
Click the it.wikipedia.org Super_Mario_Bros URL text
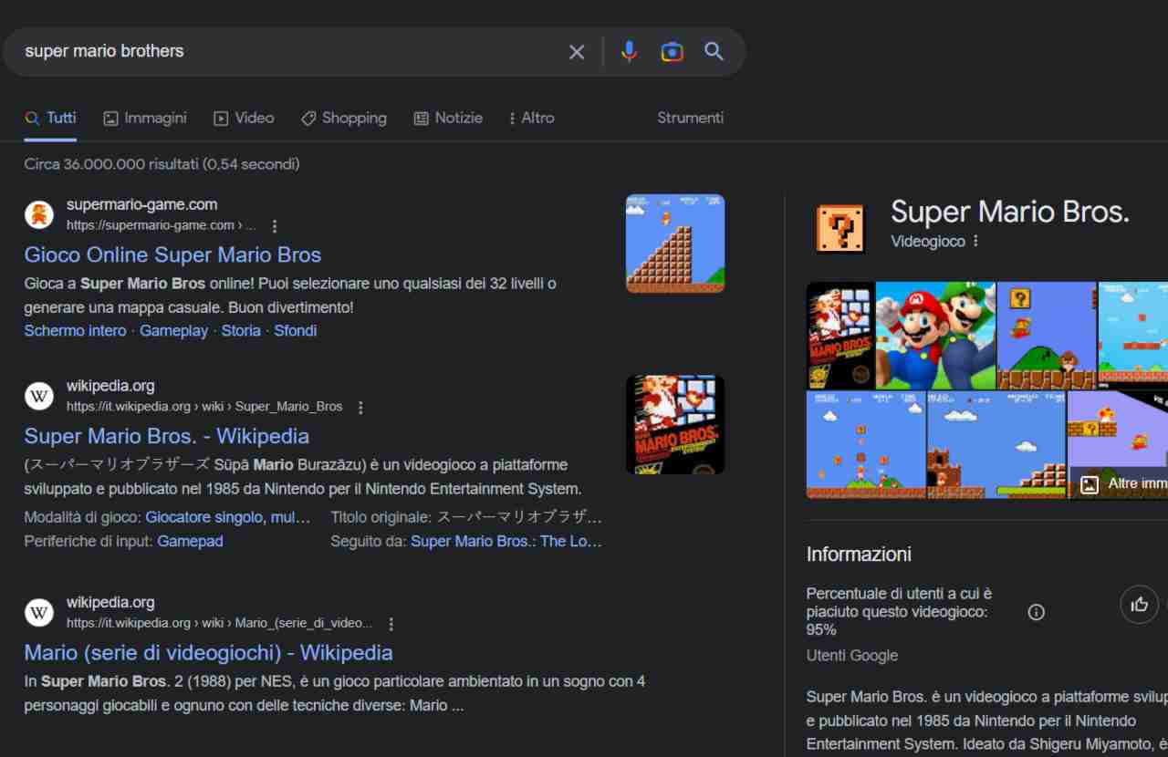point(204,407)
